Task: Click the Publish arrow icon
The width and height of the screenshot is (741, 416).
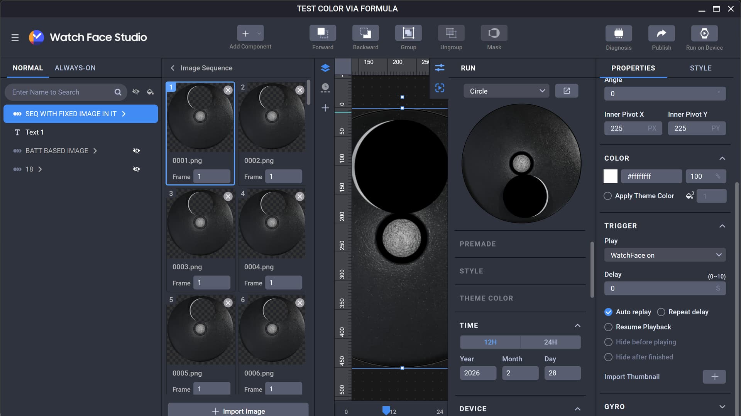Action: (x=661, y=34)
